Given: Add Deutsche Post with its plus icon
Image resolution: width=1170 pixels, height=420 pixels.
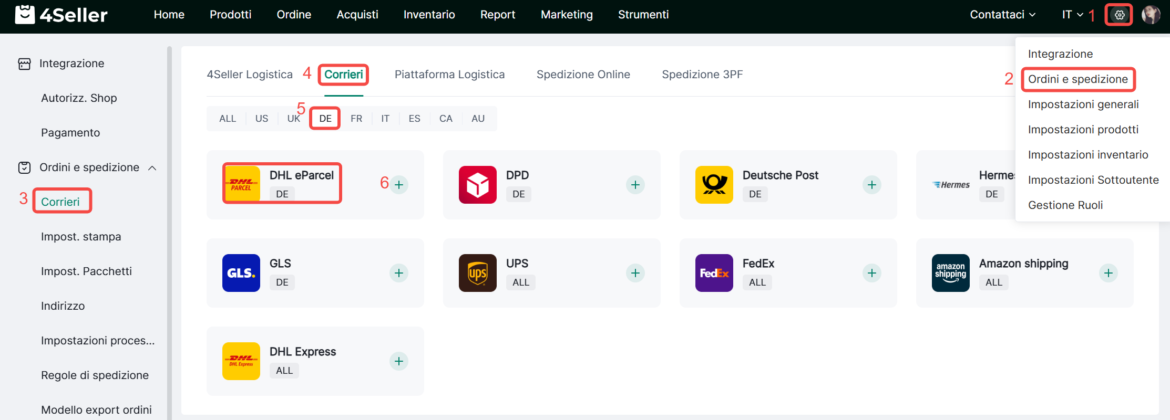Looking at the screenshot, I should pyautogui.click(x=872, y=185).
